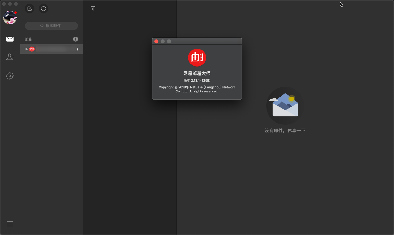
Task: Close the main window with red button
Action: point(4,4)
